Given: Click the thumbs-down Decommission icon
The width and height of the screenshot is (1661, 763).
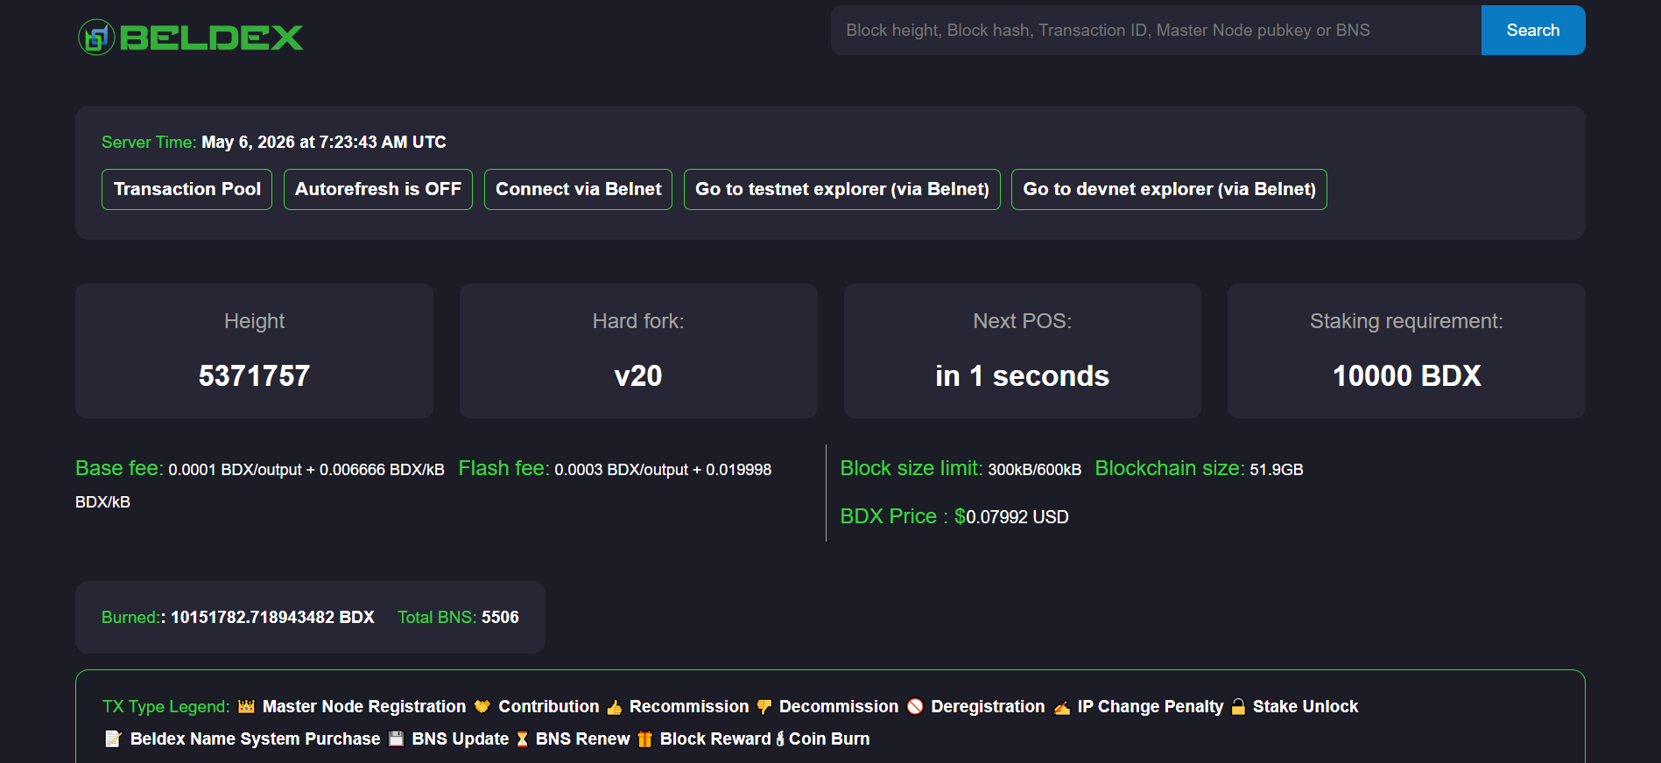Looking at the screenshot, I should pyautogui.click(x=764, y=707).
